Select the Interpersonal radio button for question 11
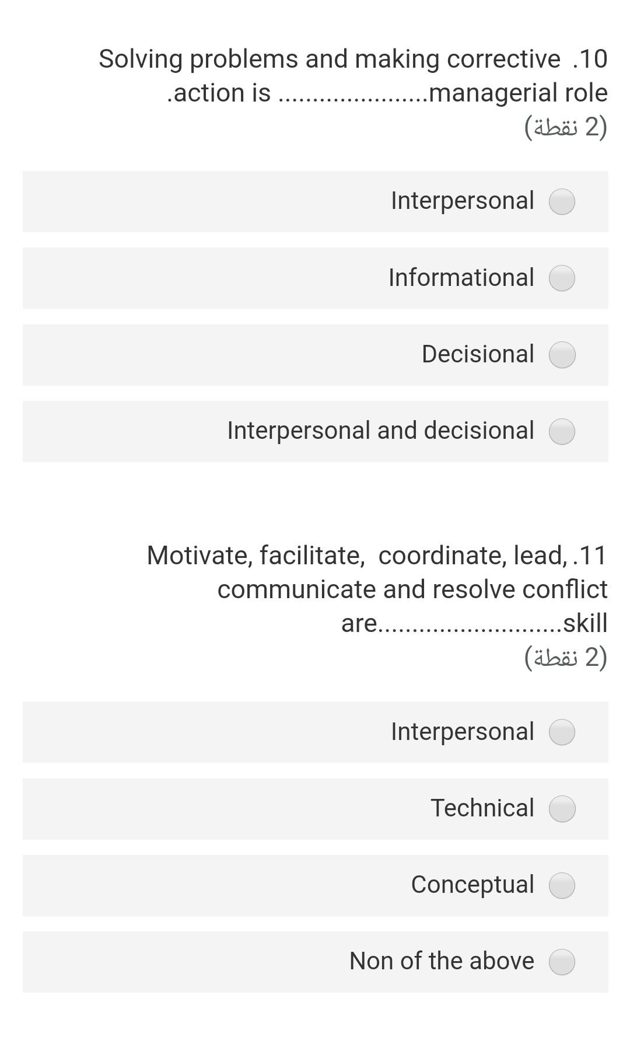The image size is (630, 1037). pos(562,733)
